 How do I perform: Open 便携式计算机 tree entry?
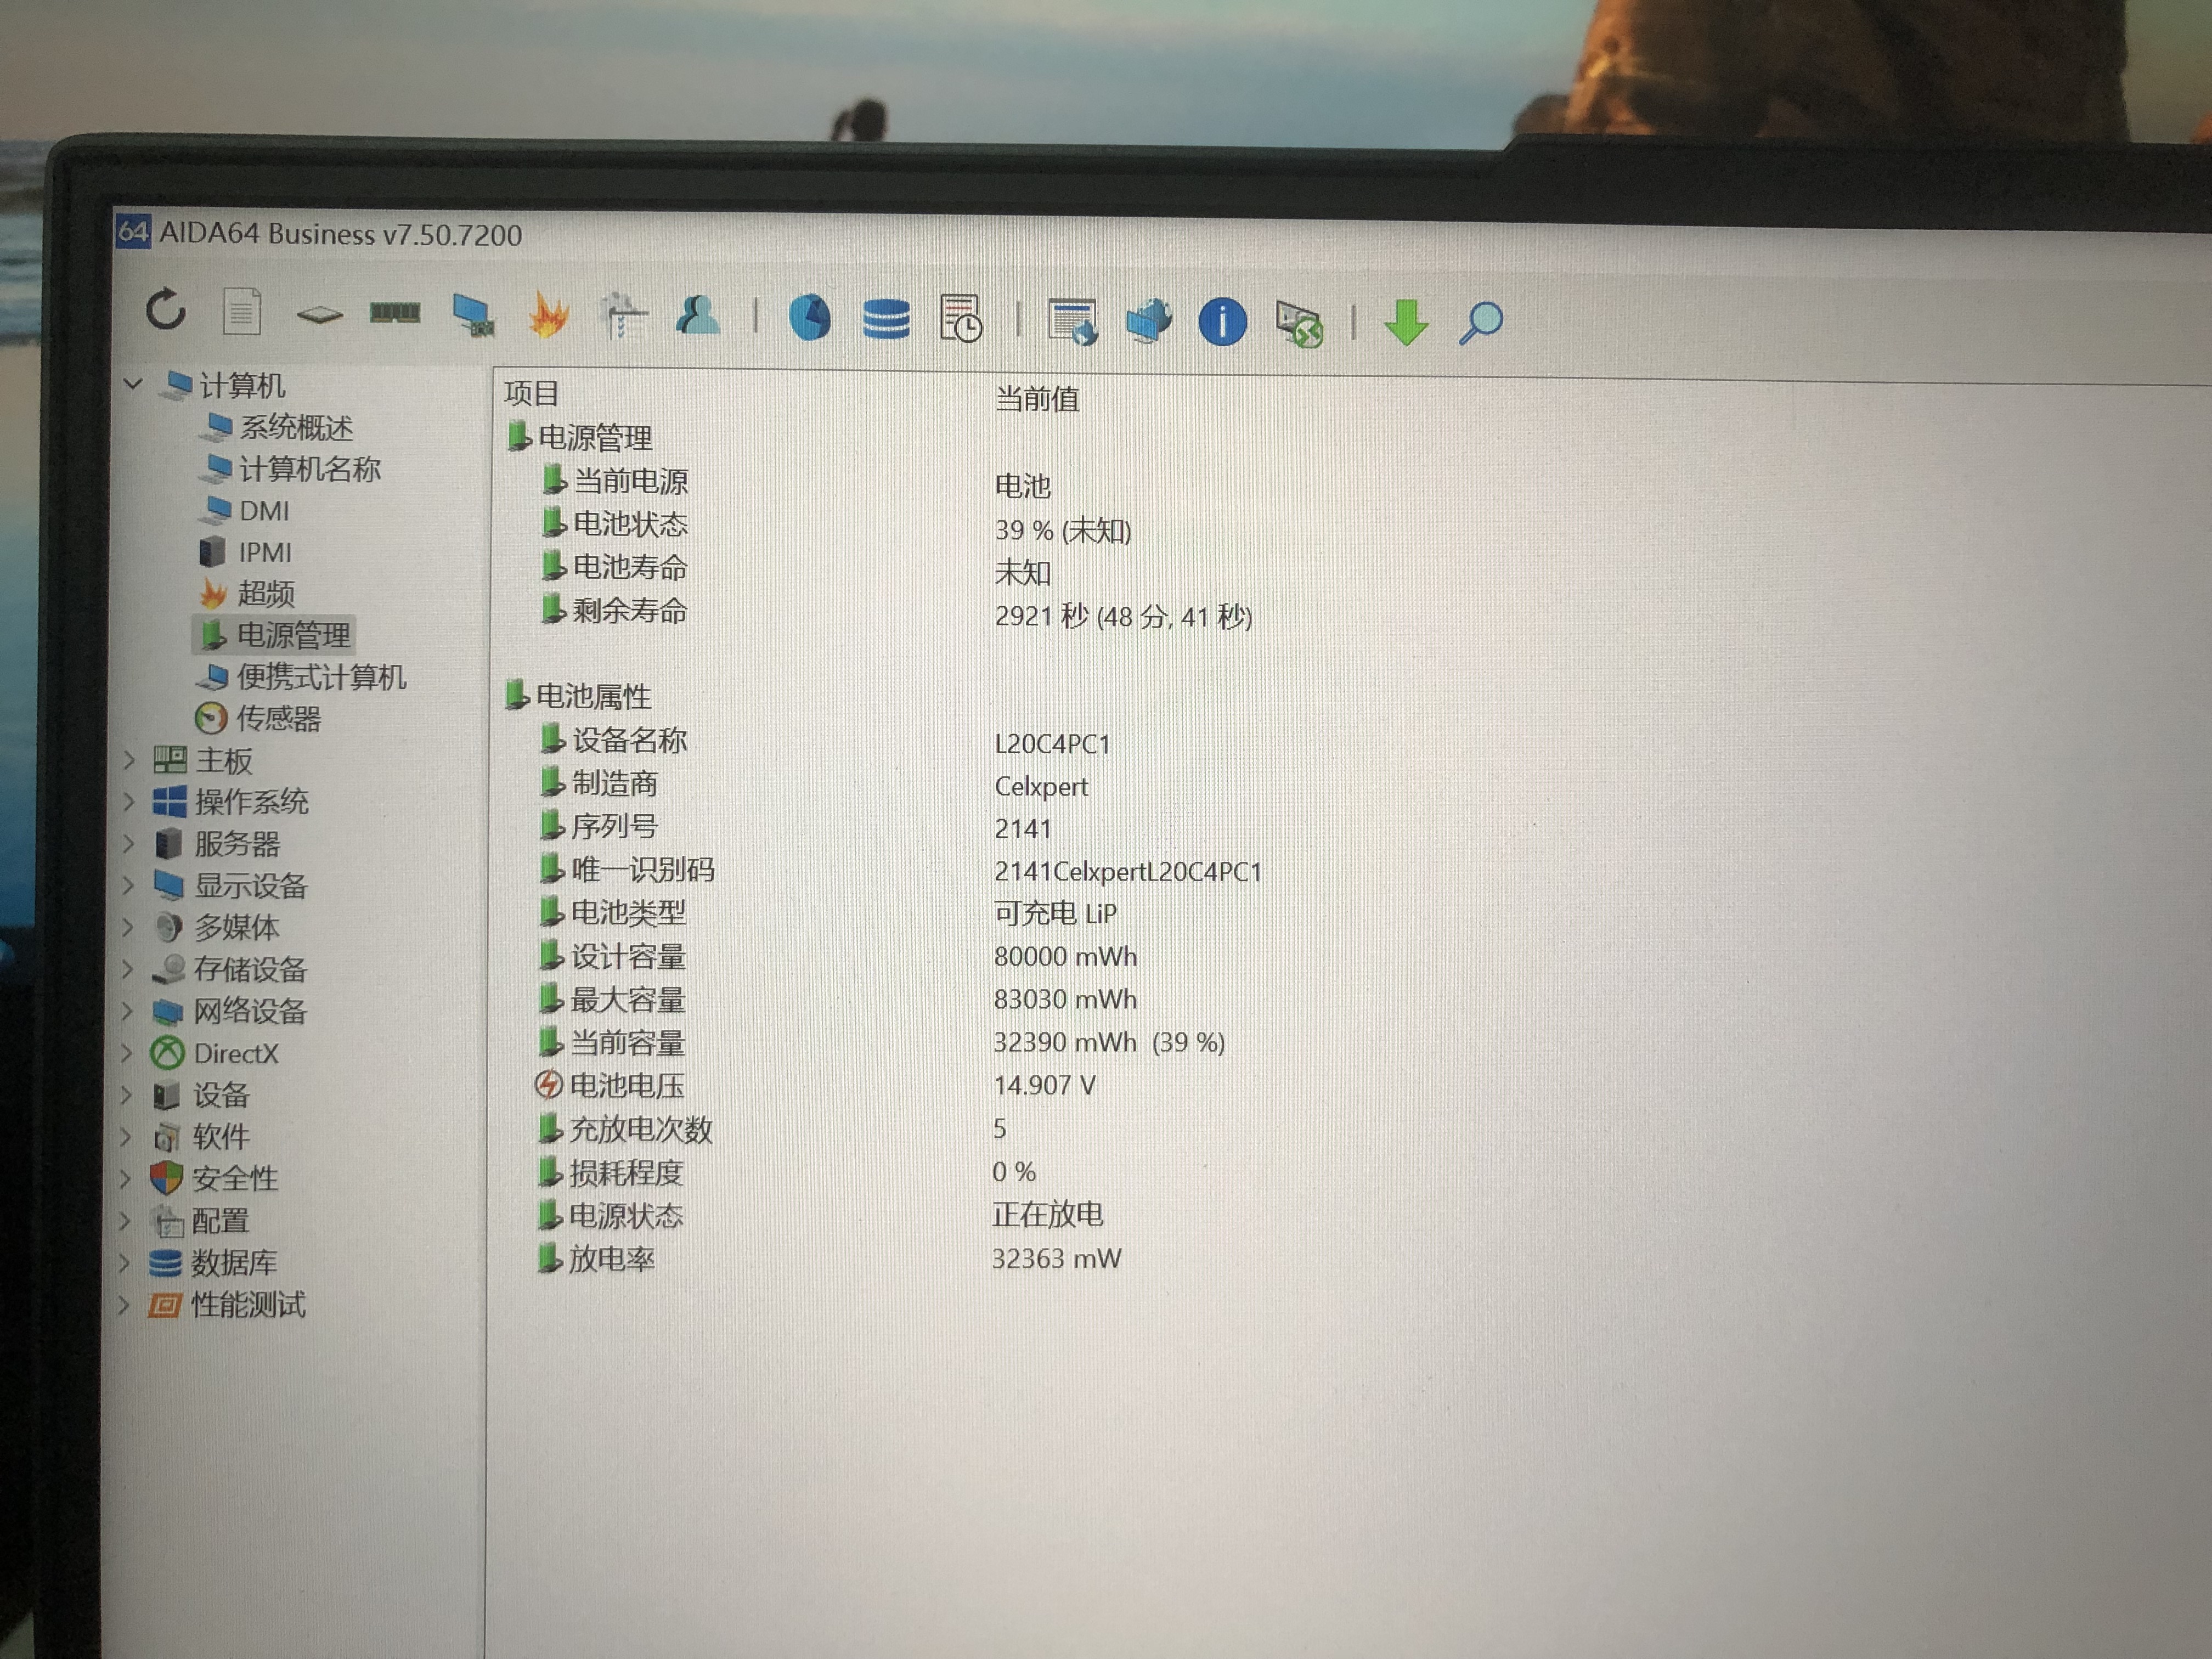click(x=301, y=677)
